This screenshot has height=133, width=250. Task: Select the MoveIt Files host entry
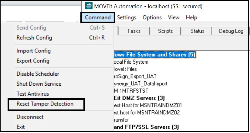pos(126,69)
